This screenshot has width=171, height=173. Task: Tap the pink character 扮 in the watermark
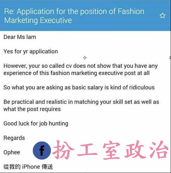63,150
